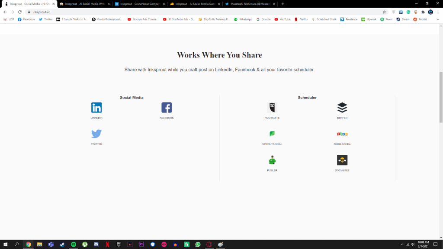Open Chrome's three-dot menu
The height and width of the screenshot is (249, 443).
(438, 12)
